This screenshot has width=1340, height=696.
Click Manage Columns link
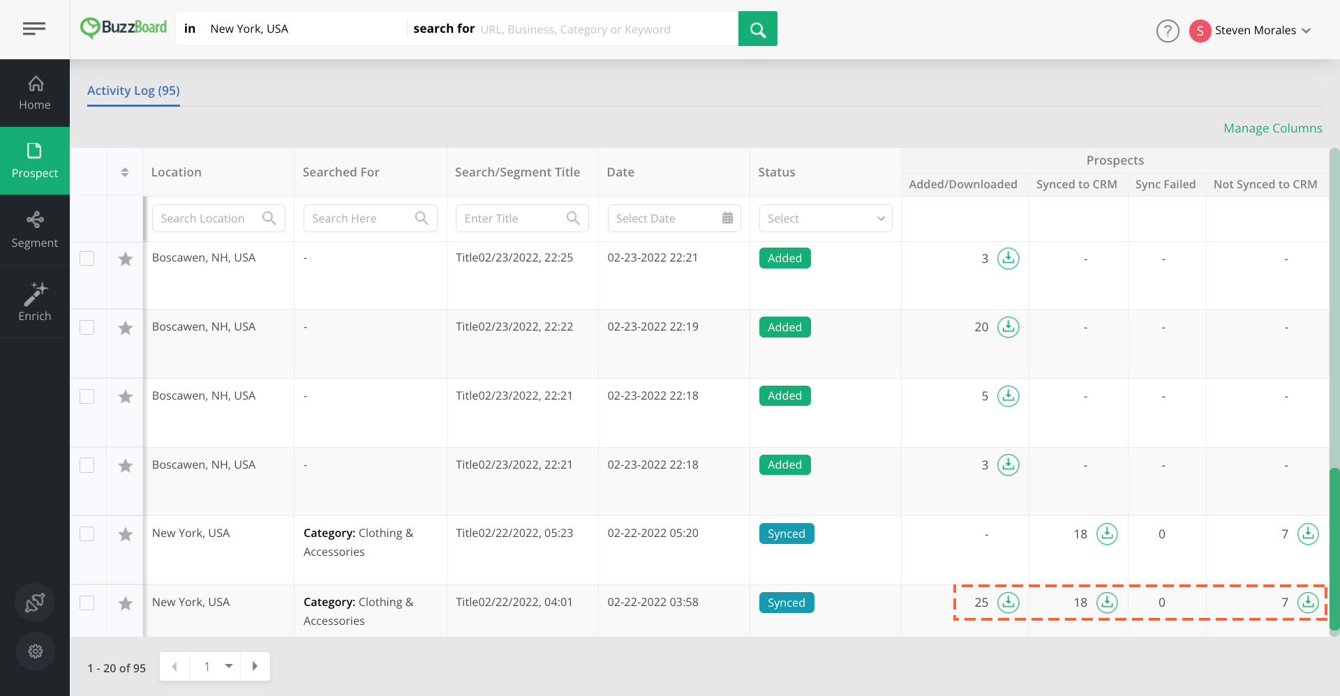[x=1272, y=128]
